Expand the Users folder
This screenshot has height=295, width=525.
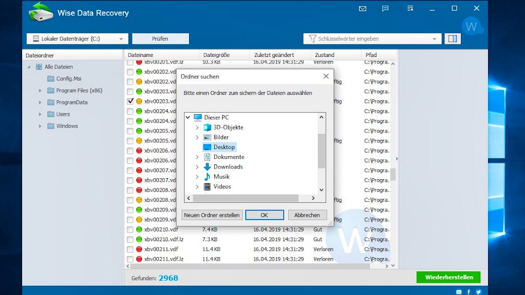click(40, 114)
